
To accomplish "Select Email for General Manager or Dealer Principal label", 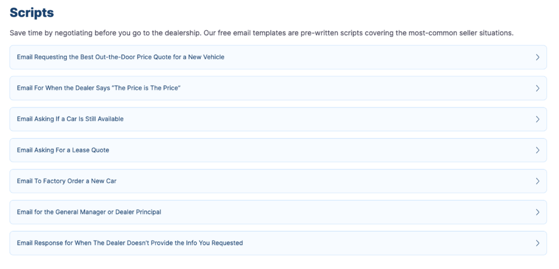I will coord(89,212).
